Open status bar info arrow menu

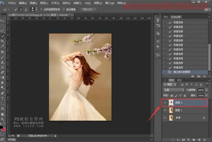pos(55,136)
